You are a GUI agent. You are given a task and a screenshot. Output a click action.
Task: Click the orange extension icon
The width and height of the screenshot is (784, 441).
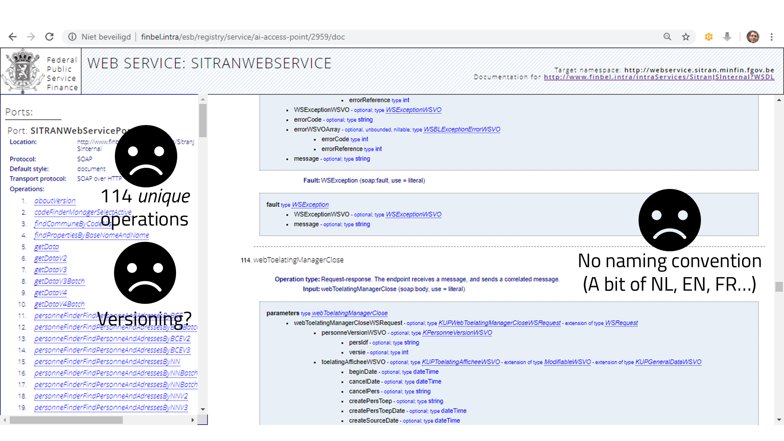(708, 37)
